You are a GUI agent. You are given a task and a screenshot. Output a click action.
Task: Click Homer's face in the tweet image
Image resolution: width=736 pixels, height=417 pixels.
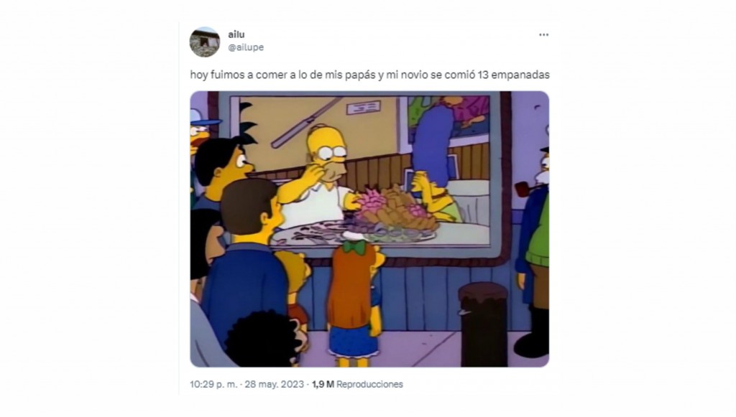pos(327,154)
